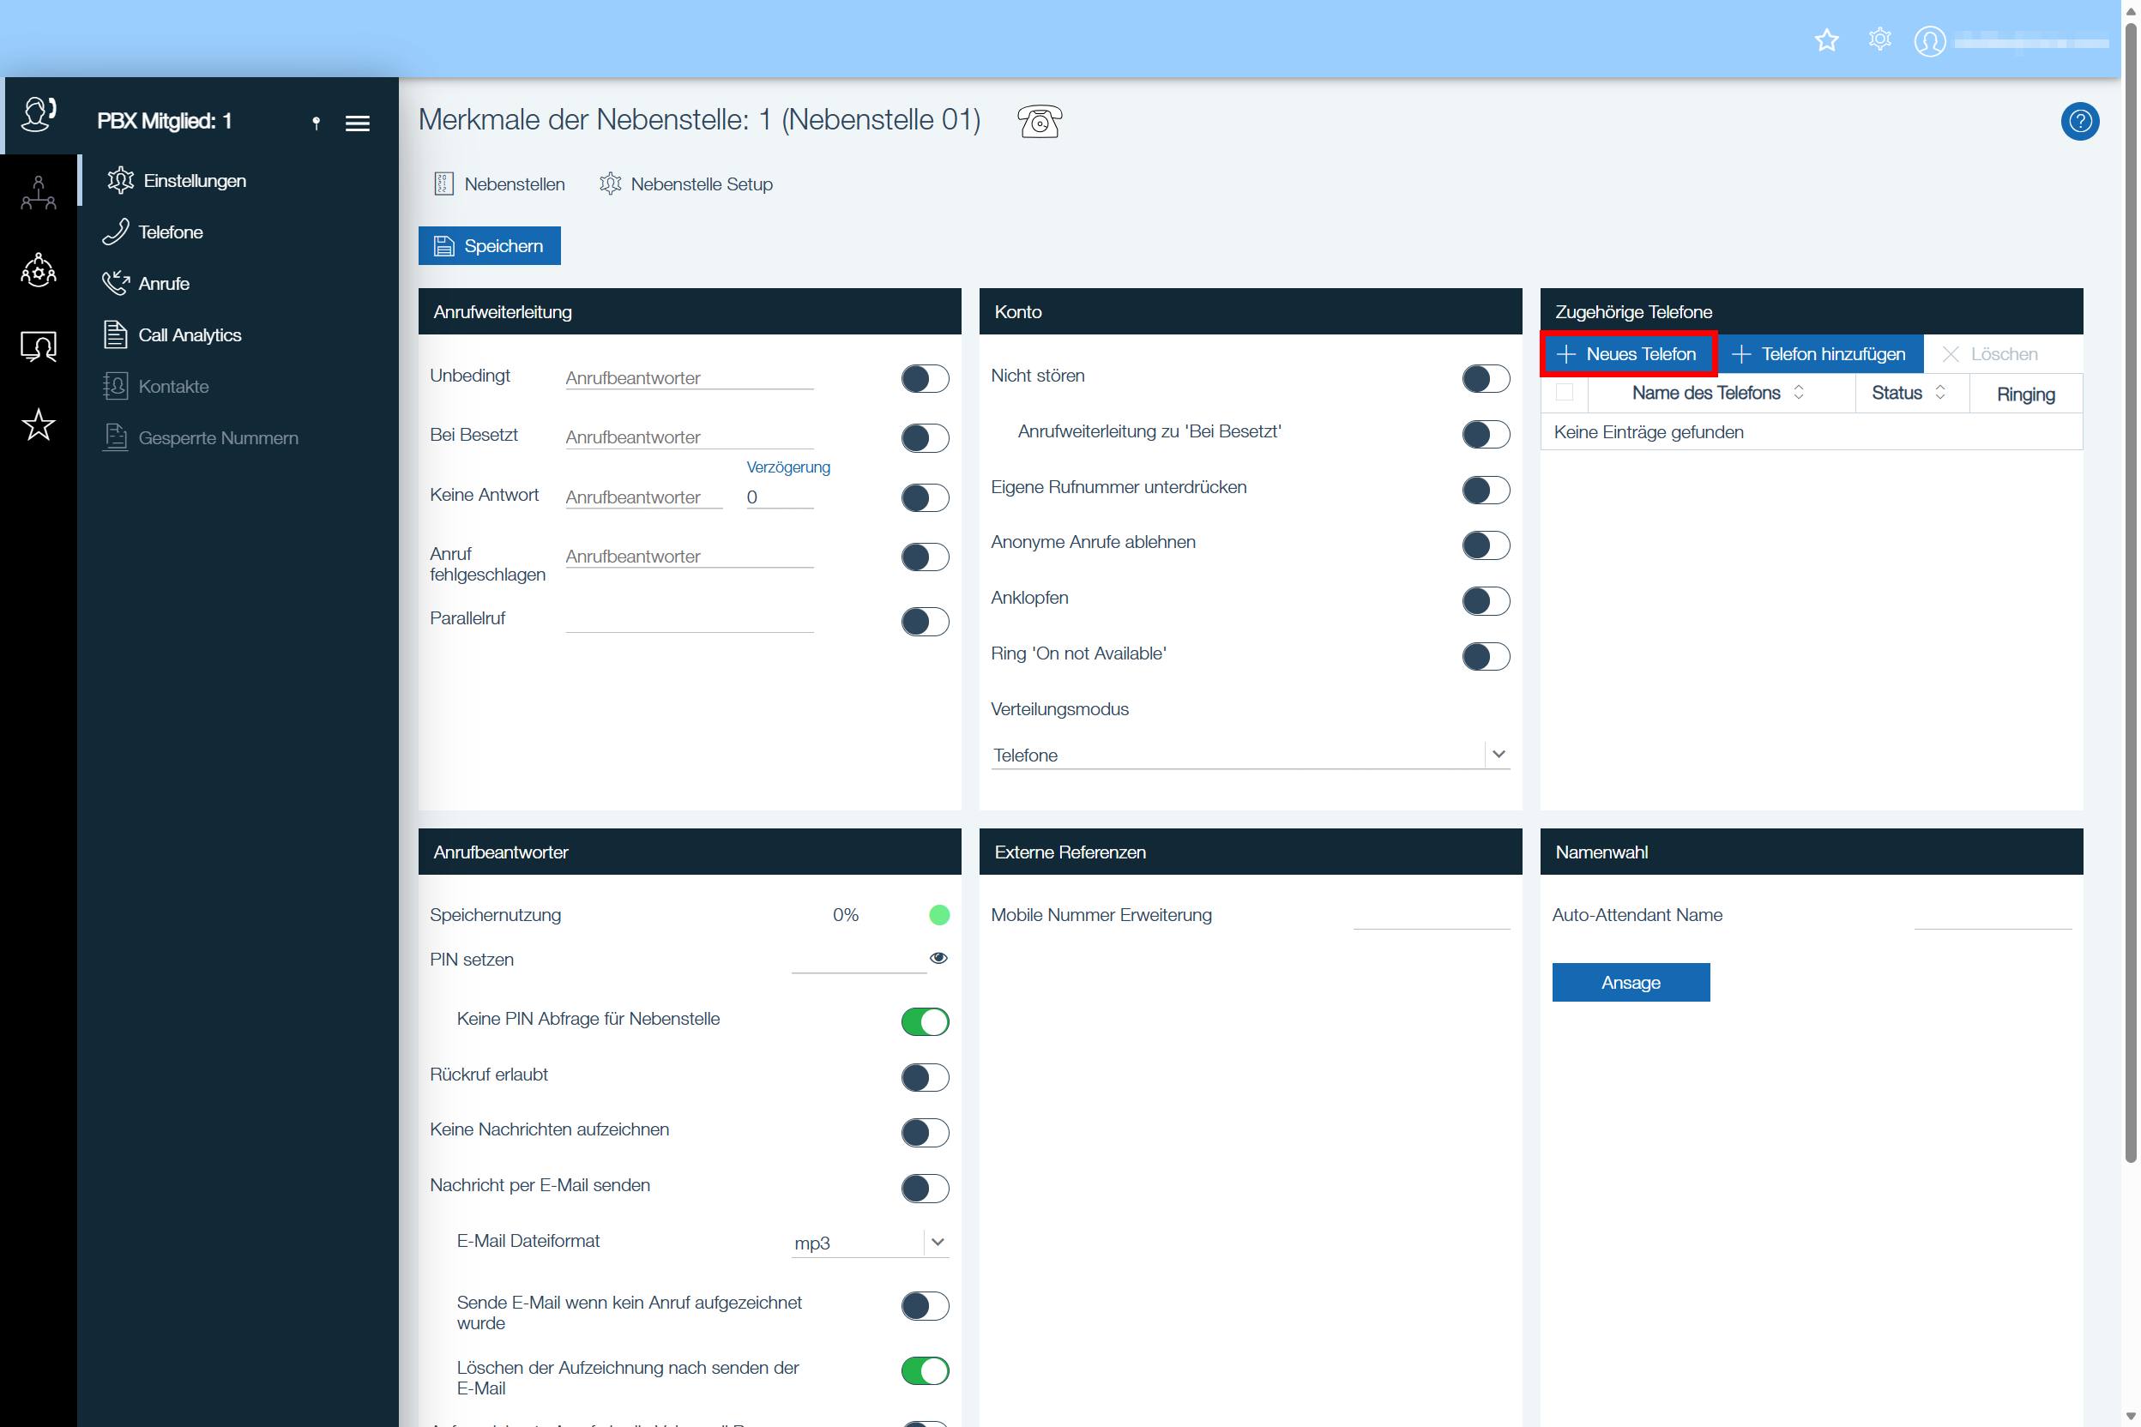Open the admin users gear sidebar icon
The width and height of the screenshot is (2141, 1427).
[39, 270]
